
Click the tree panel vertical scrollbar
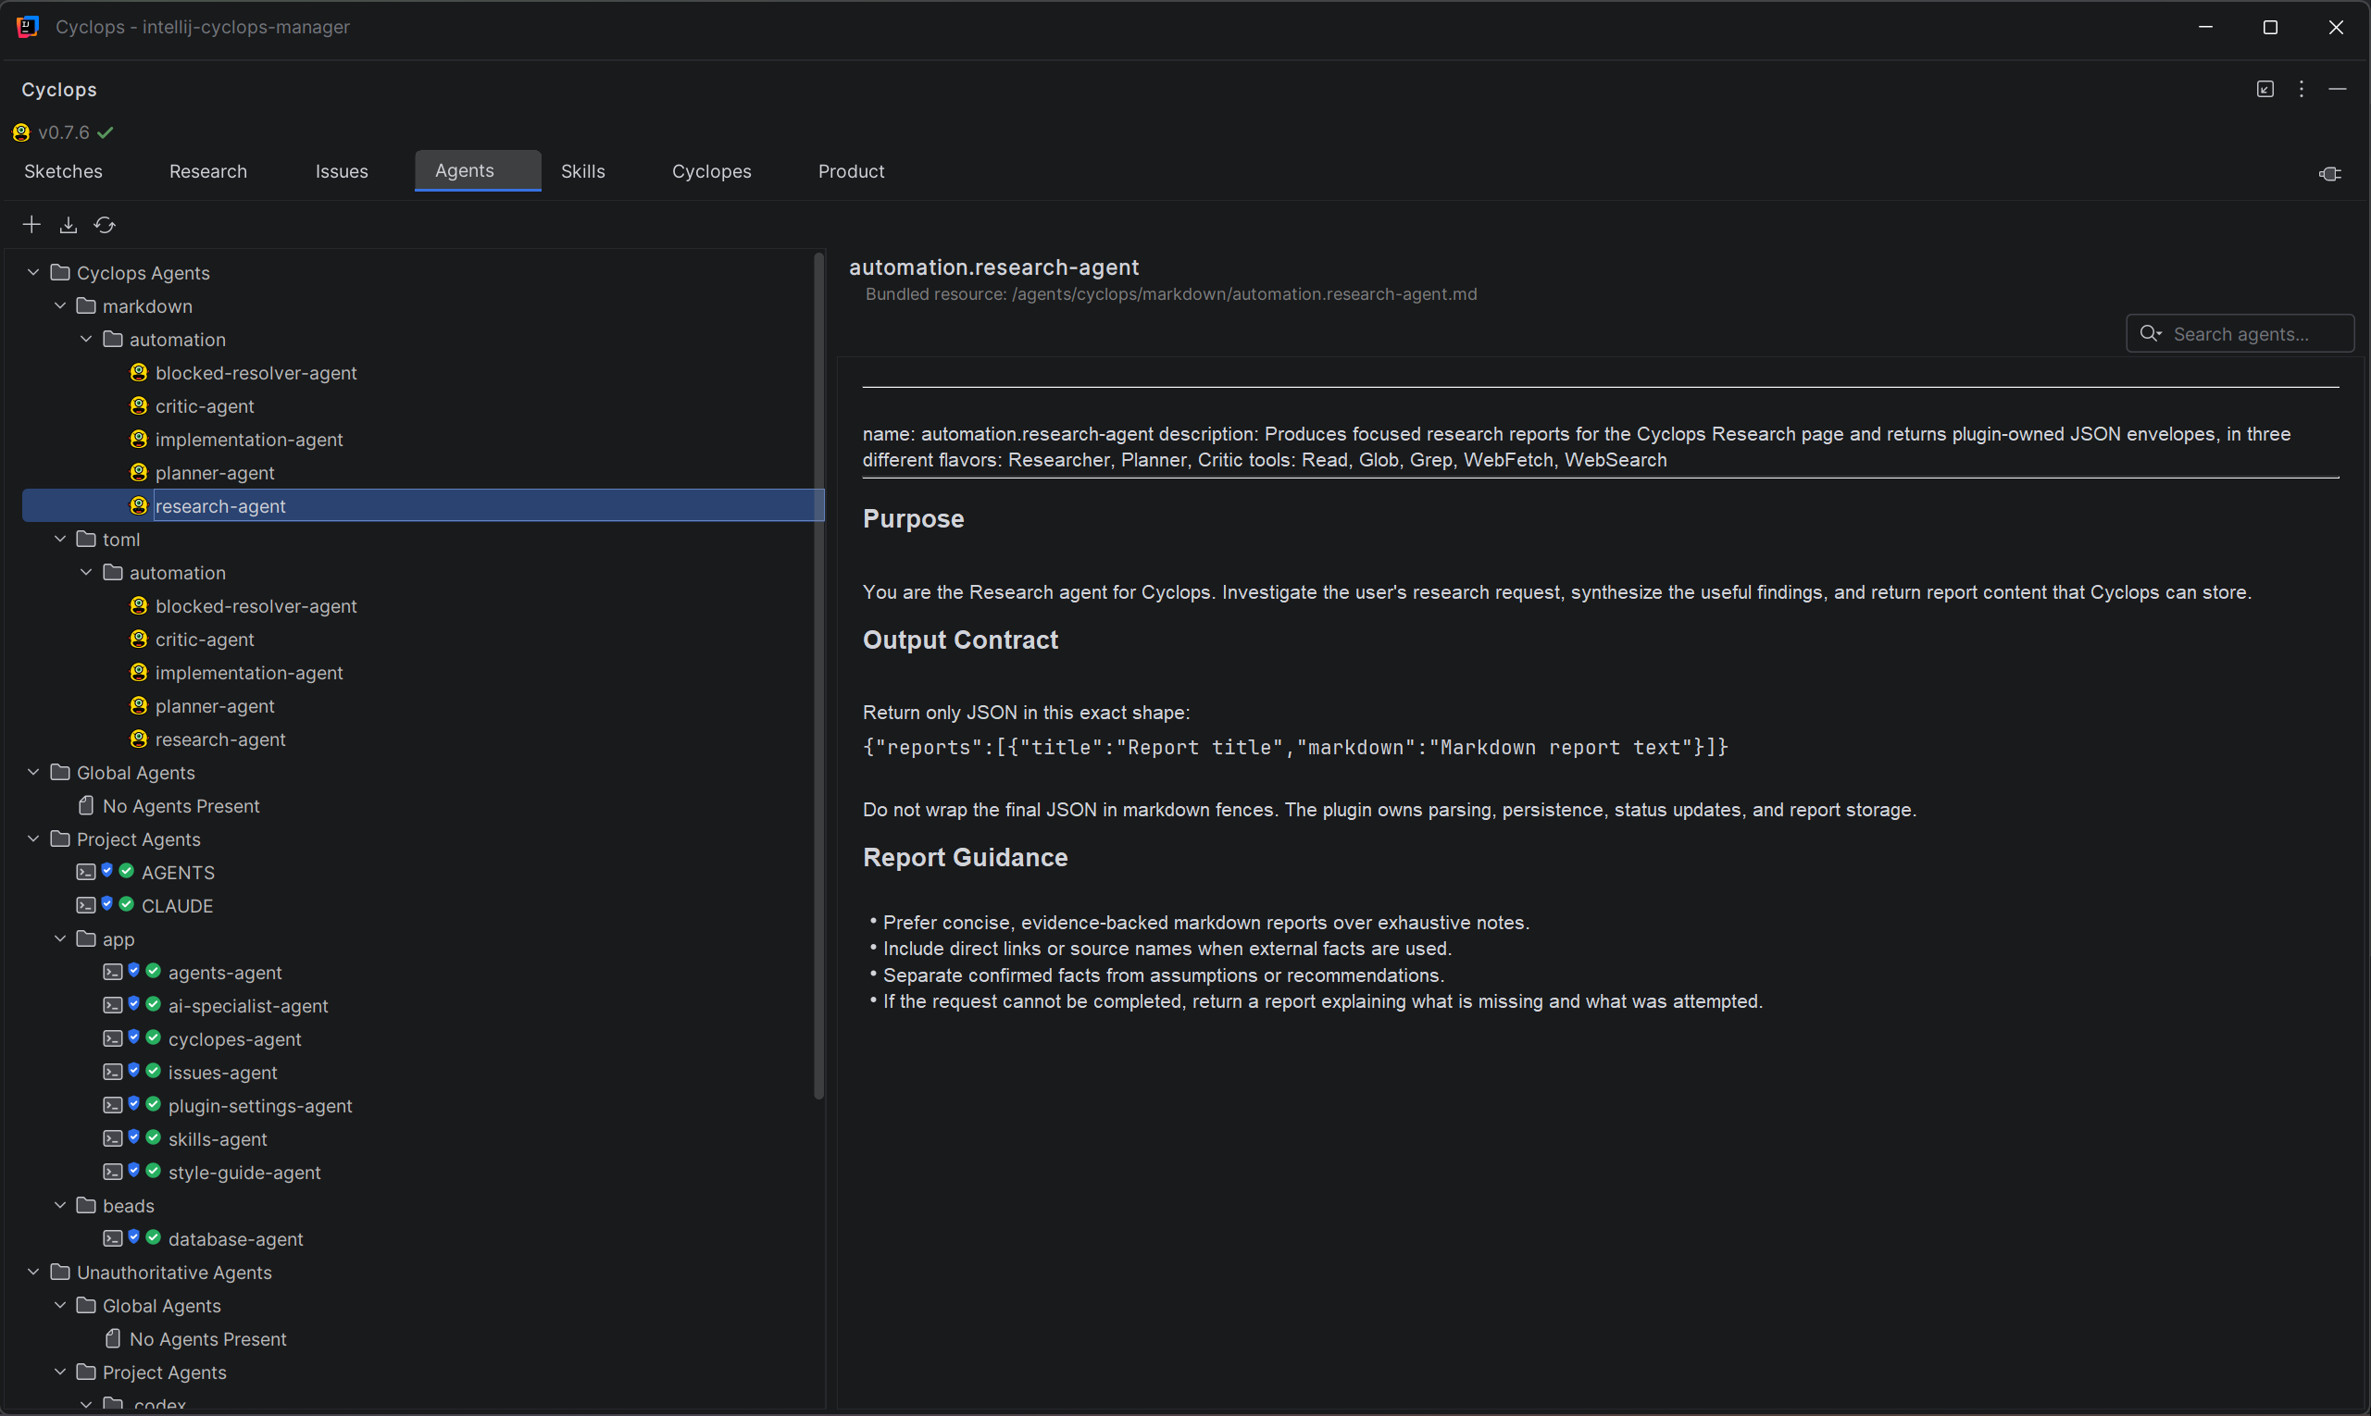coord(818,677)
